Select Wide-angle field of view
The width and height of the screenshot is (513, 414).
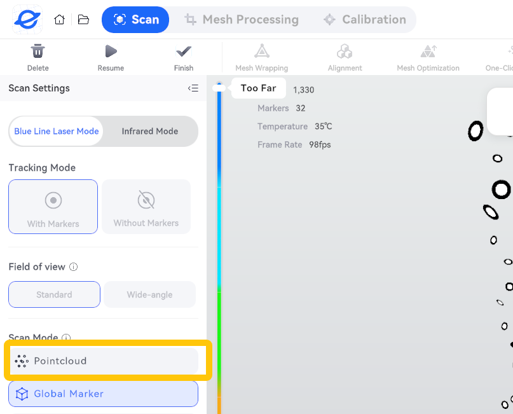pos(149,294)
